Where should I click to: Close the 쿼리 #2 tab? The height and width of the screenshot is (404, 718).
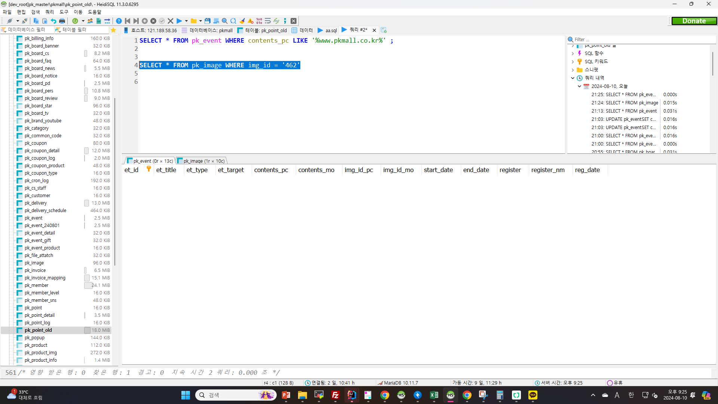[374, 30]
